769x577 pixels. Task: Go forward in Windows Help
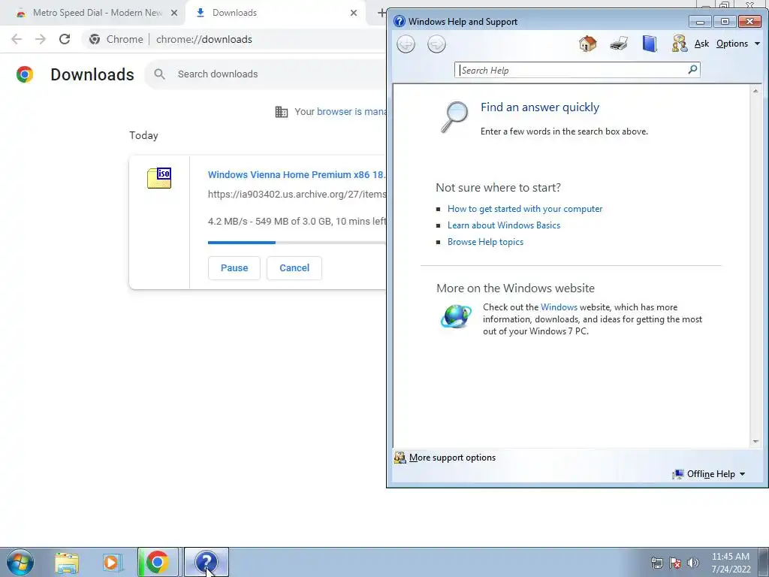(x=436, y=44)
